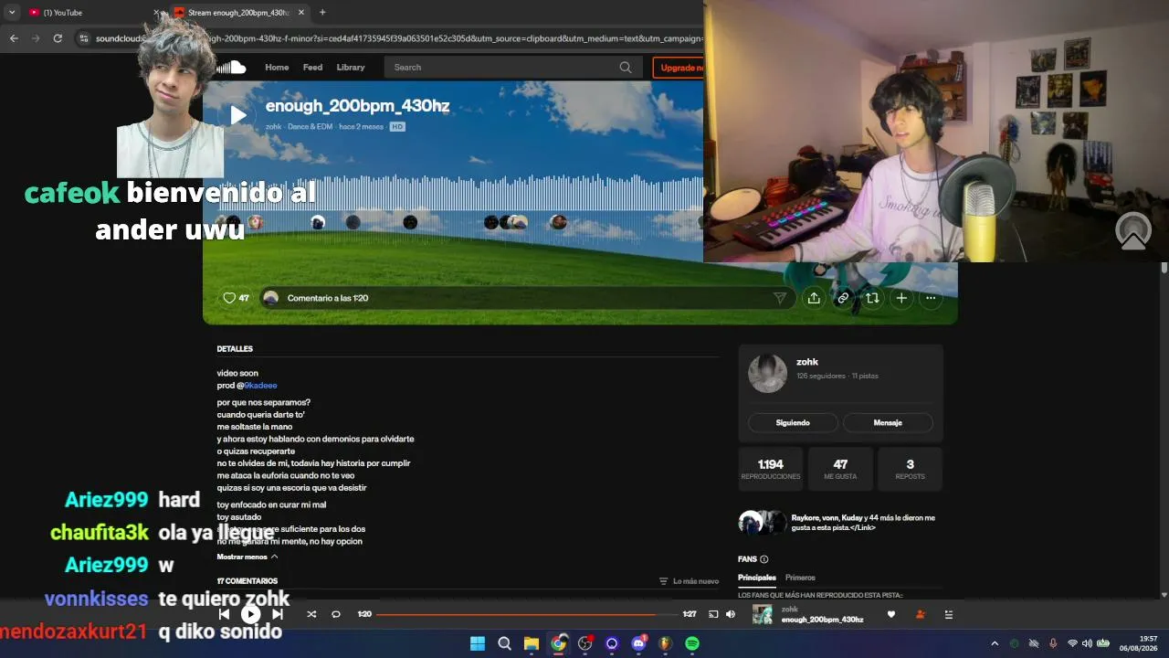This screenshot has height=658, width=1169.
Task: Click the player bar track thumbnail
Action: pos(763,615)
